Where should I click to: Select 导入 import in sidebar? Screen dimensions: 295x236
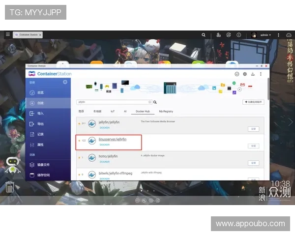[x=40, y=113]
